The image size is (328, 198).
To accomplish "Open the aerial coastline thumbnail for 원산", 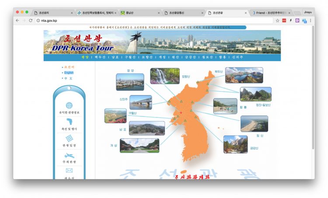I will (254, 124).
